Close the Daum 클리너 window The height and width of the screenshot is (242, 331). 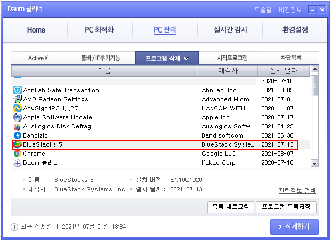point(322,10)
